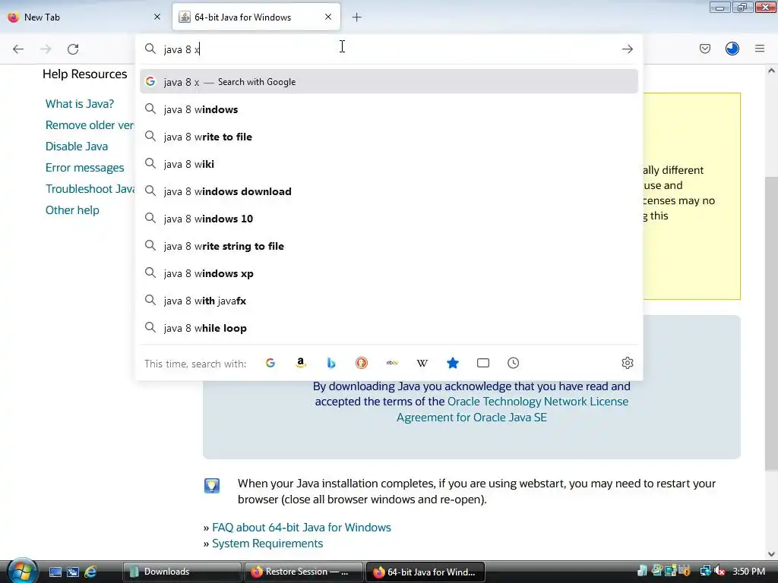Search with Google one-off icon
The image size is (778, 583).
point(270,363)
